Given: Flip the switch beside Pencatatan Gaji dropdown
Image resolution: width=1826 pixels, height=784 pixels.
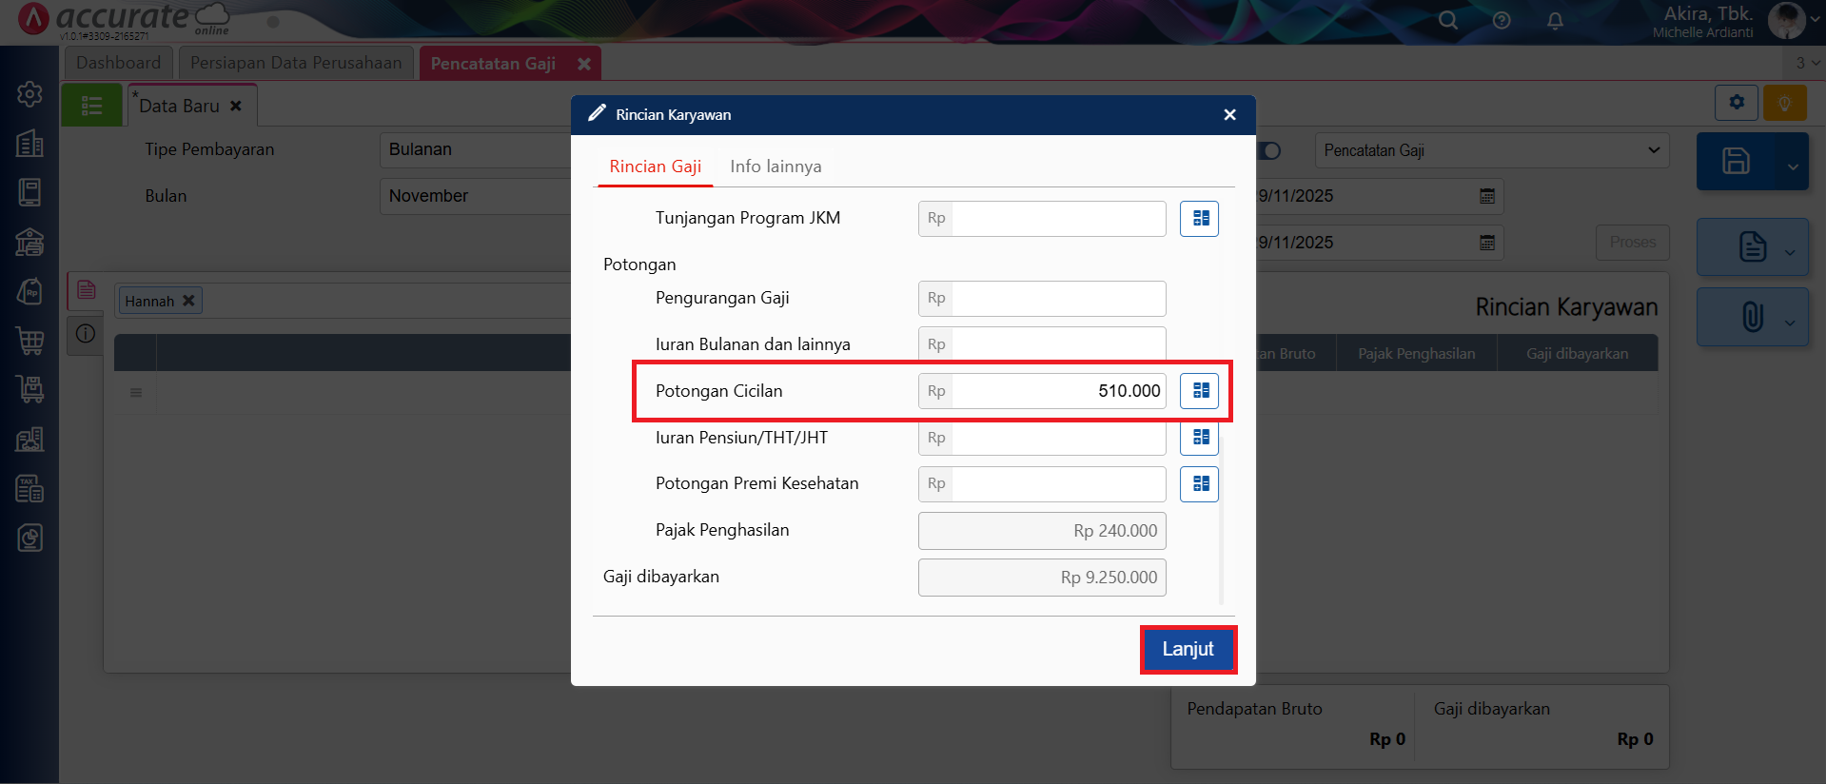Looking at the screenshot, I should pyautogui.click(x=1269, y=150).
